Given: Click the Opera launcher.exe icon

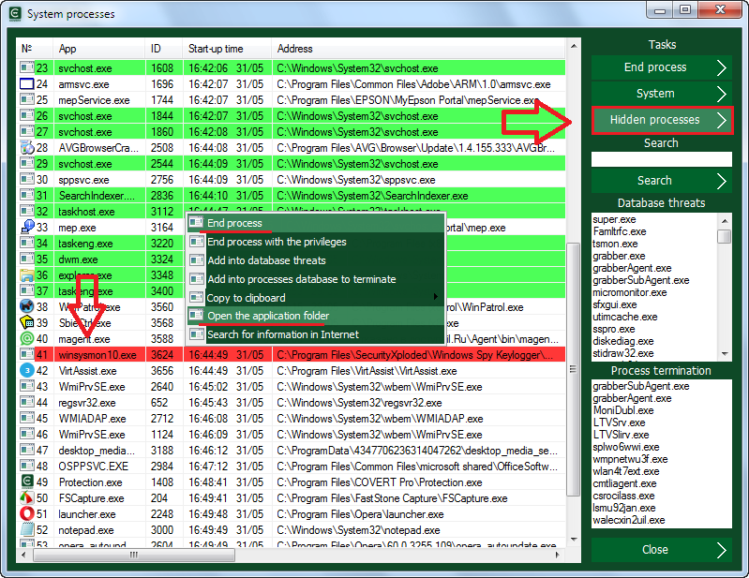Looking at the screenshot, I should tap(27, 514).
